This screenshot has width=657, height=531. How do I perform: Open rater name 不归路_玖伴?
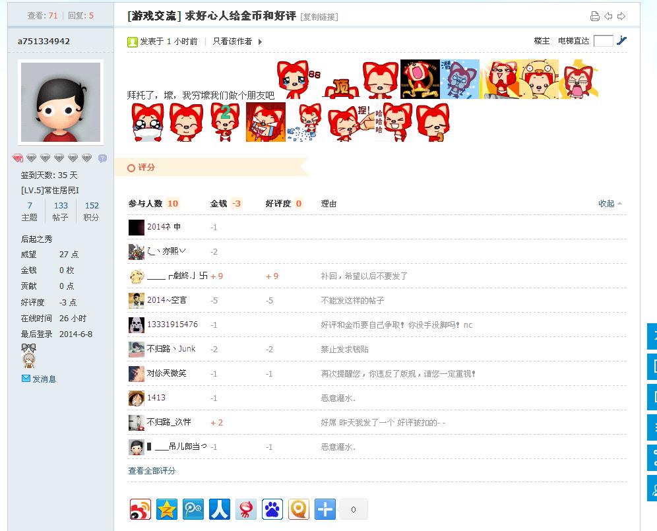tap(169, 422)
